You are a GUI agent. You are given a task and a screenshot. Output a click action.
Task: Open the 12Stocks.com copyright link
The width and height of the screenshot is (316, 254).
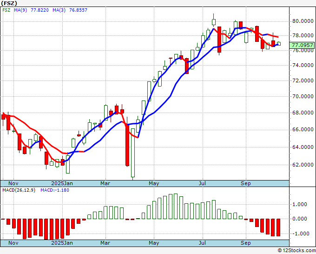[296, 251]
